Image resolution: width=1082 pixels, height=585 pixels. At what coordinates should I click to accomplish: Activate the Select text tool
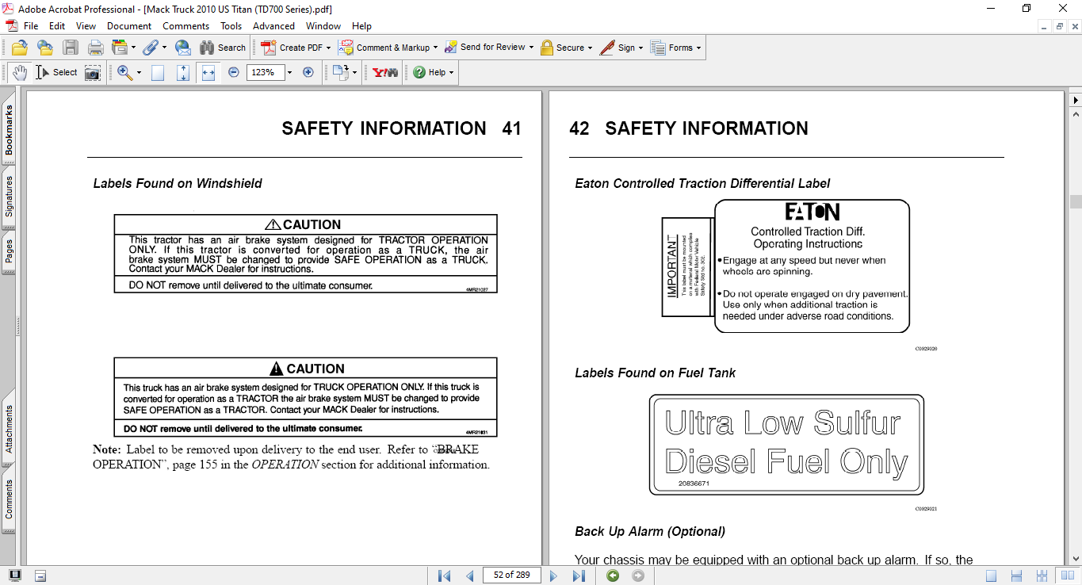[x=55, y=73]
